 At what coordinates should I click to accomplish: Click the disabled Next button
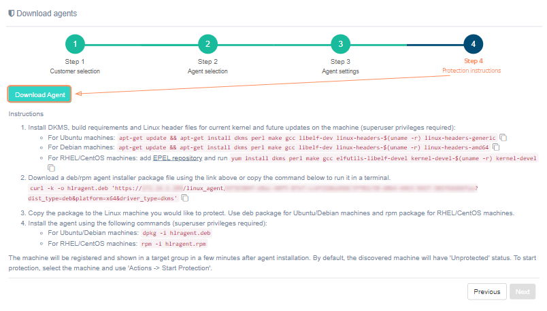pos(523,291)
